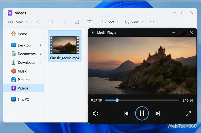Viewport: 201px width, 133px height.
Task: Click the Classic_Movie.mp4 file name
Action: [65, 58]
